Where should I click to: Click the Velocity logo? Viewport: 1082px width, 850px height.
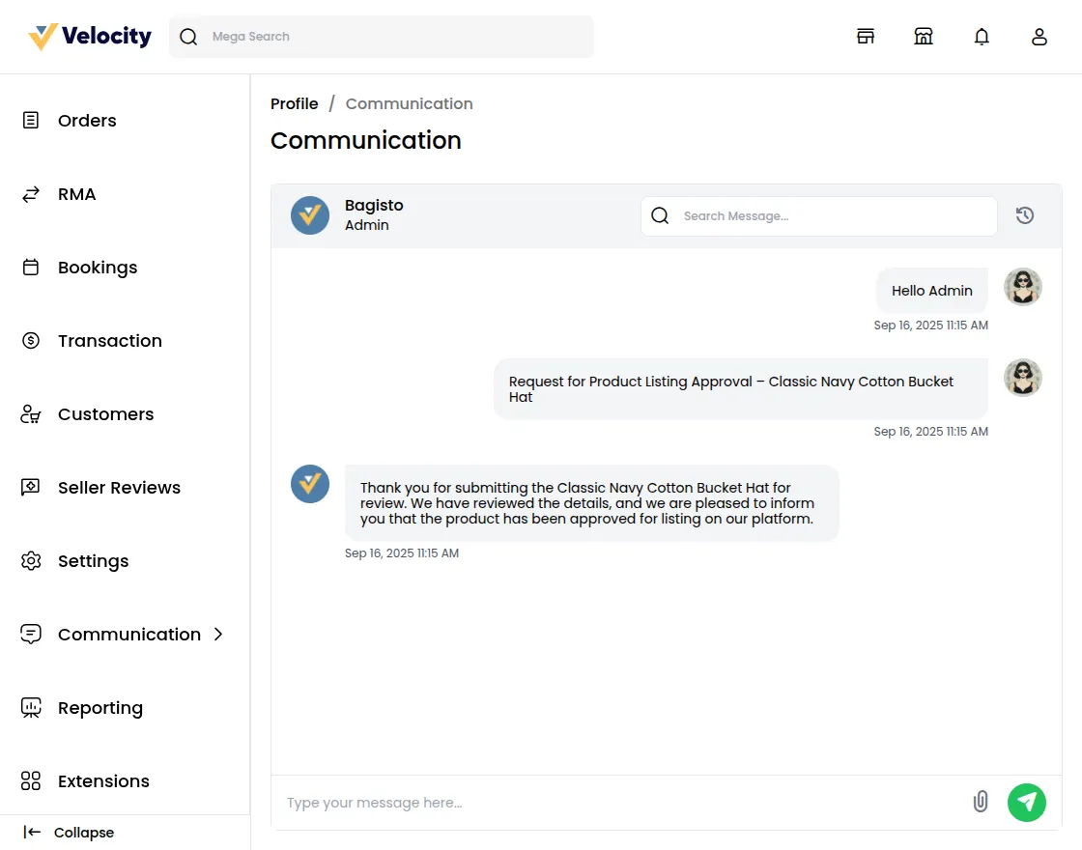click(88, 36)
